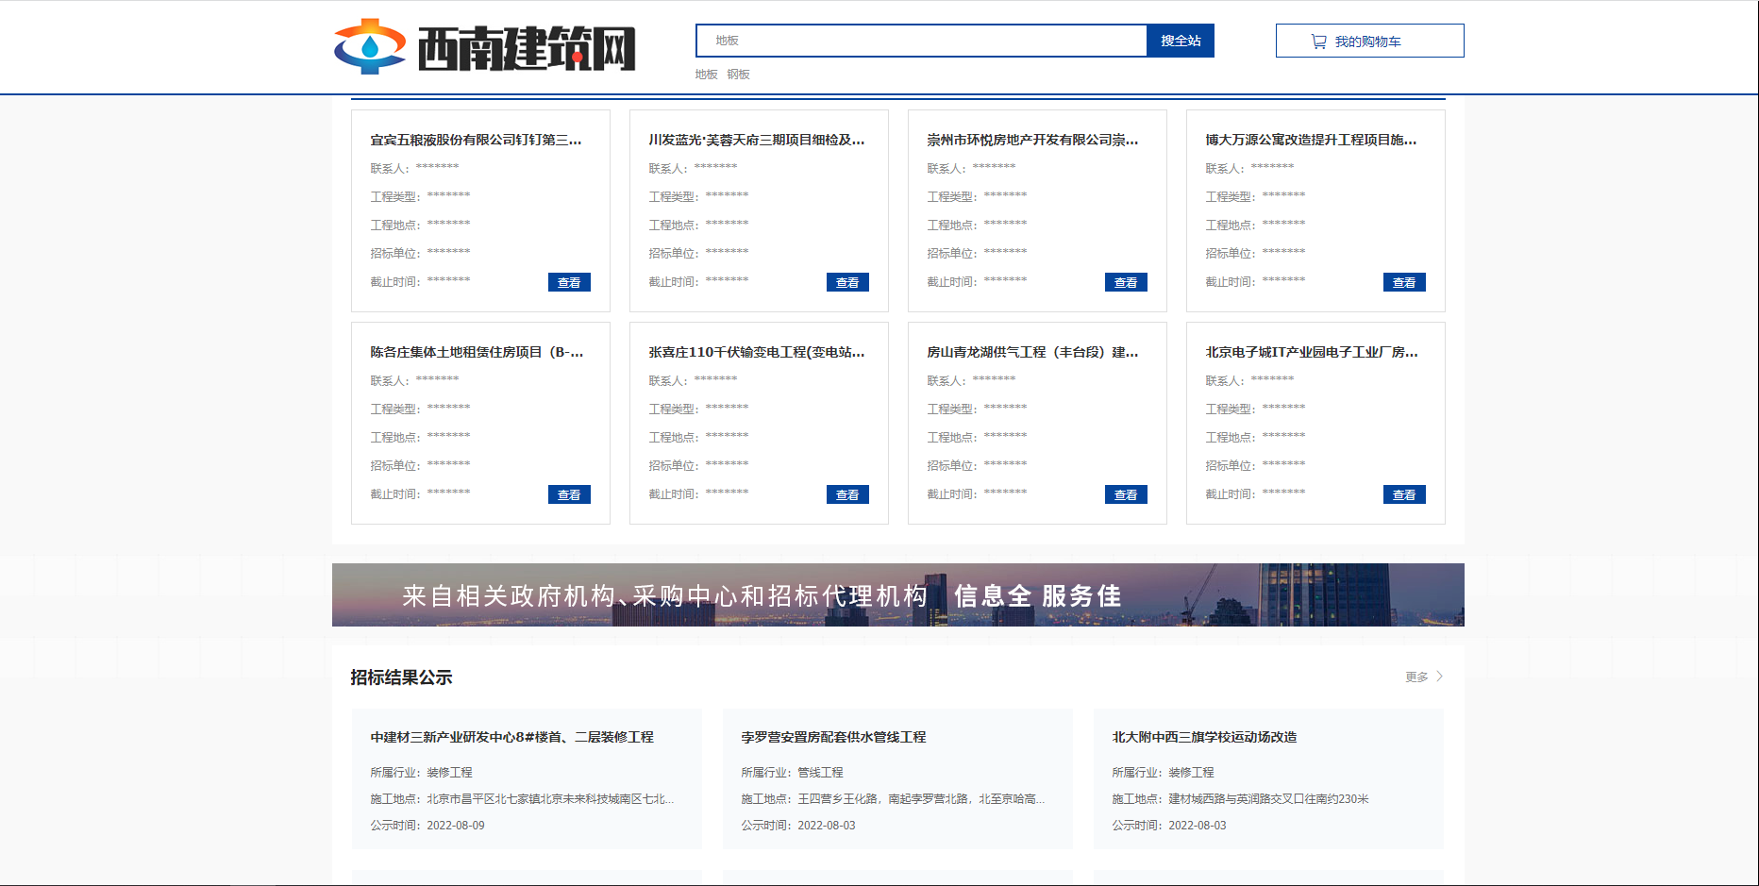Click the shopping cart icon
Screen dimensions: 1759x886
tap(1318, 42)
